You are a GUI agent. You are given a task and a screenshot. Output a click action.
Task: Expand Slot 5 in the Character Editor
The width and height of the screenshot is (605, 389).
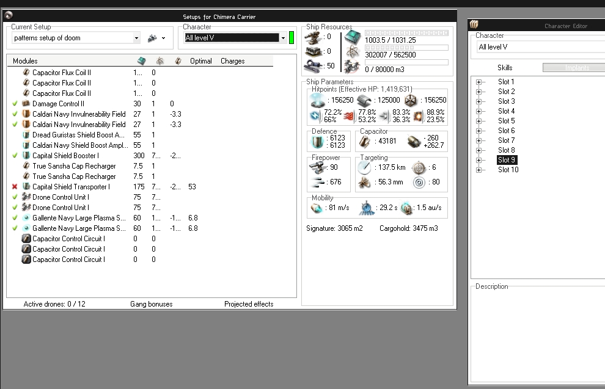pos(479,121)
